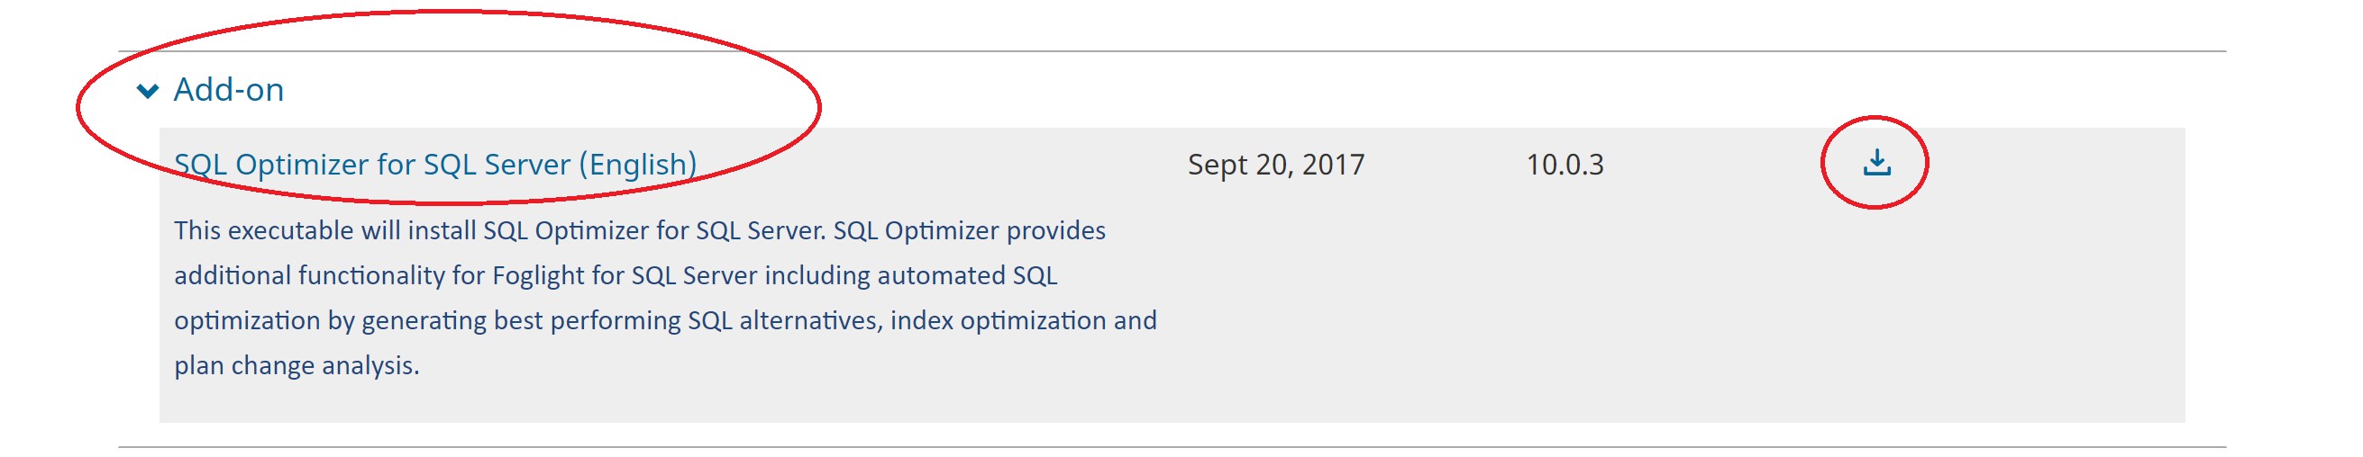Click the year '2017' in the date

click(x=1333, y=165)
